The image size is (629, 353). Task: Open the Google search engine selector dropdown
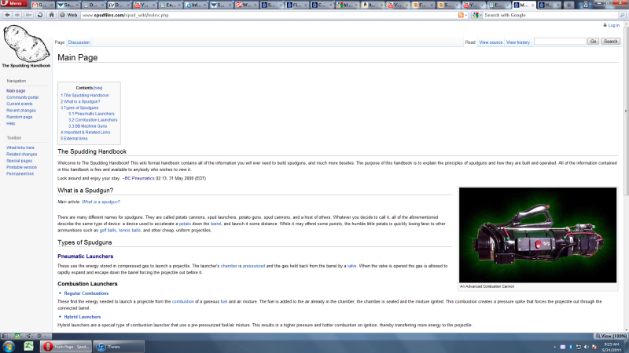click(x=476, y=15)
